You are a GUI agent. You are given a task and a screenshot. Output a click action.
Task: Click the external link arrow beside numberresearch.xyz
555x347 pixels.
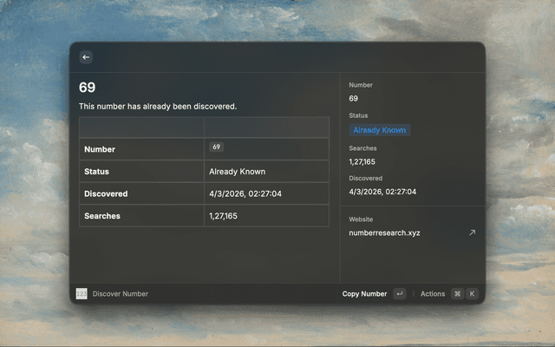coord(472,232)
